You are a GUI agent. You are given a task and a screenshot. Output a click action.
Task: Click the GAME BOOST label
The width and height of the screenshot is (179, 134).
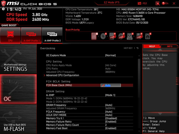tap(9, 25)
